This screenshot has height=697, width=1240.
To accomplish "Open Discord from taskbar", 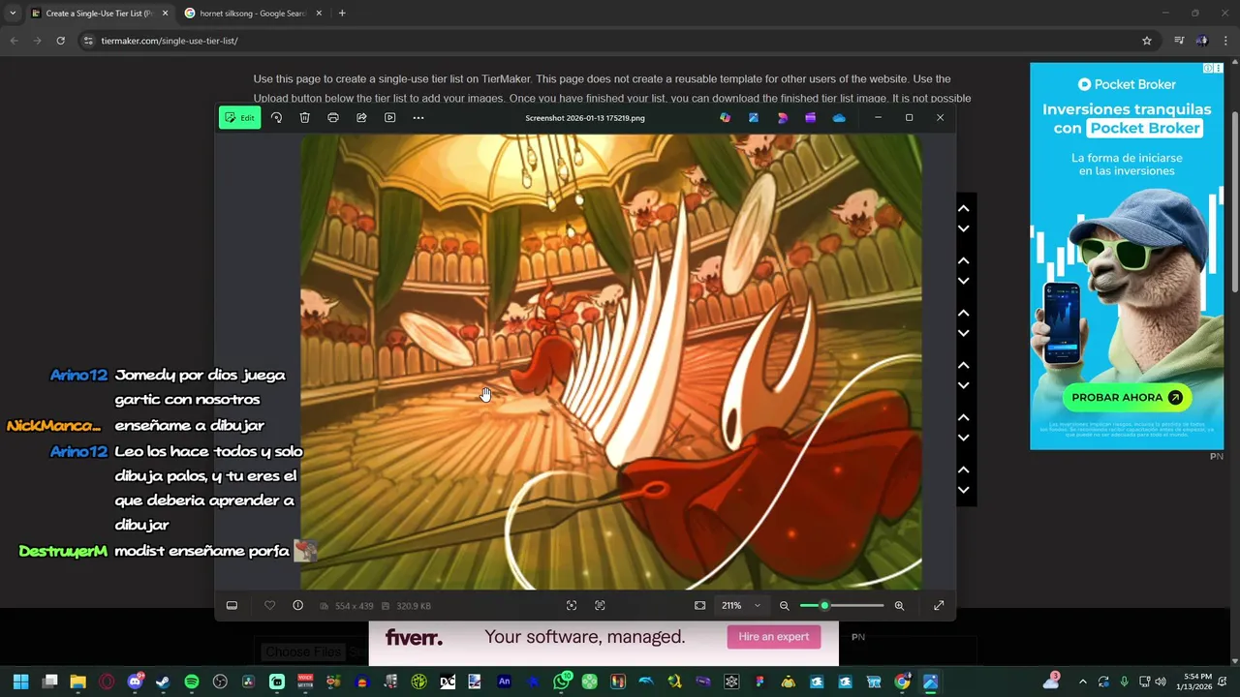I will [x=135, y=682].
